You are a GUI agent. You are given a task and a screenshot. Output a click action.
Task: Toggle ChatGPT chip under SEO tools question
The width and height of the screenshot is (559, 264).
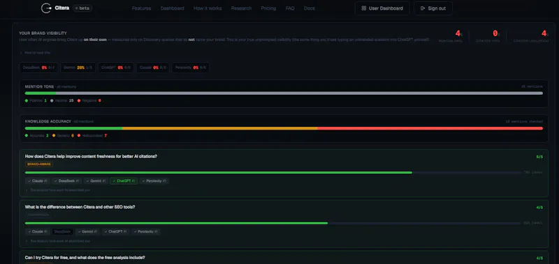115,232
